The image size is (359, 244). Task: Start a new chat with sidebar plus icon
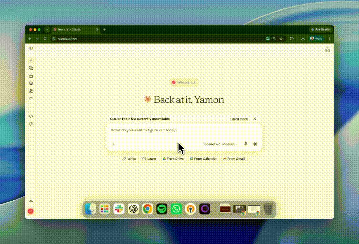pos(31,60)
